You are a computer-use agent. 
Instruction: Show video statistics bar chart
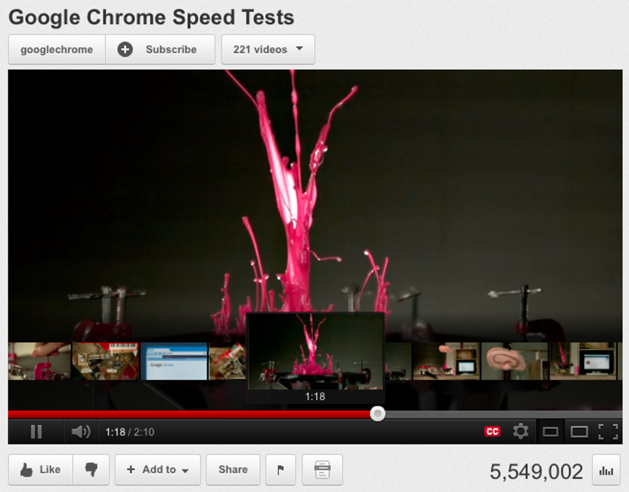(x=606, y=471)
